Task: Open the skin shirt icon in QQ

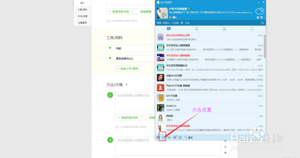Action: (258, 17)
